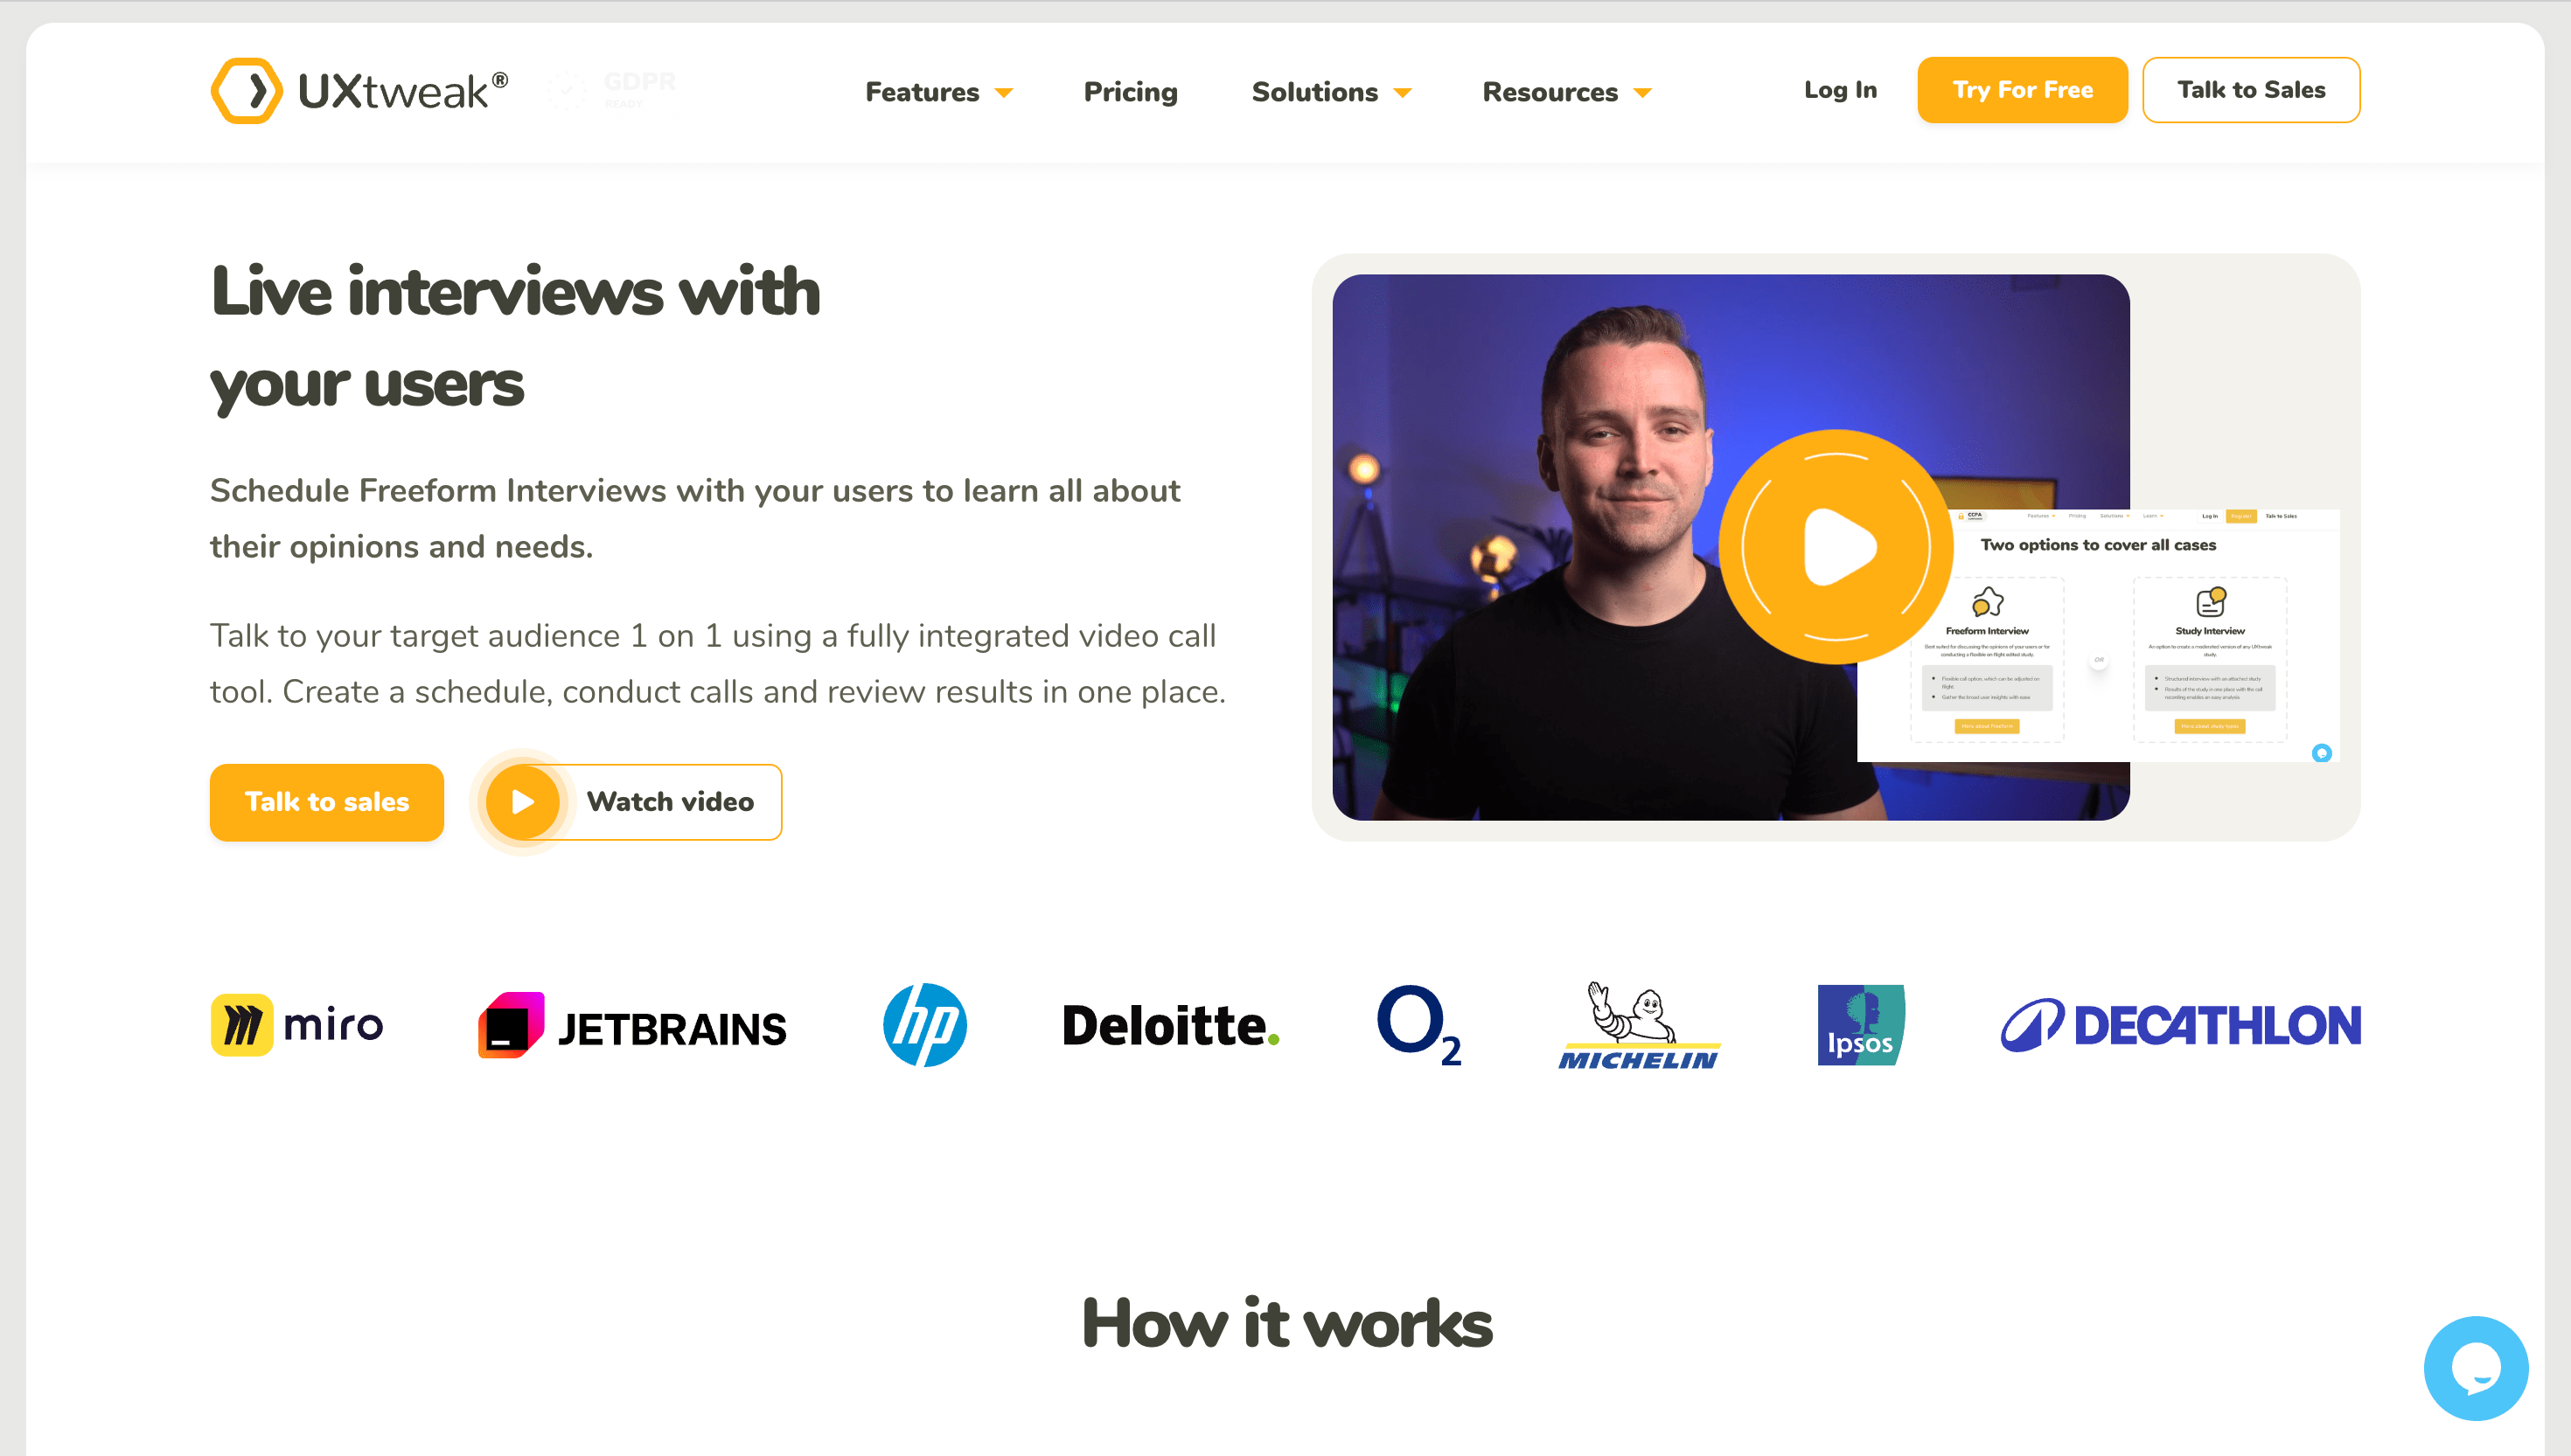Click the Decathlon logo

pos(2181,1025)
